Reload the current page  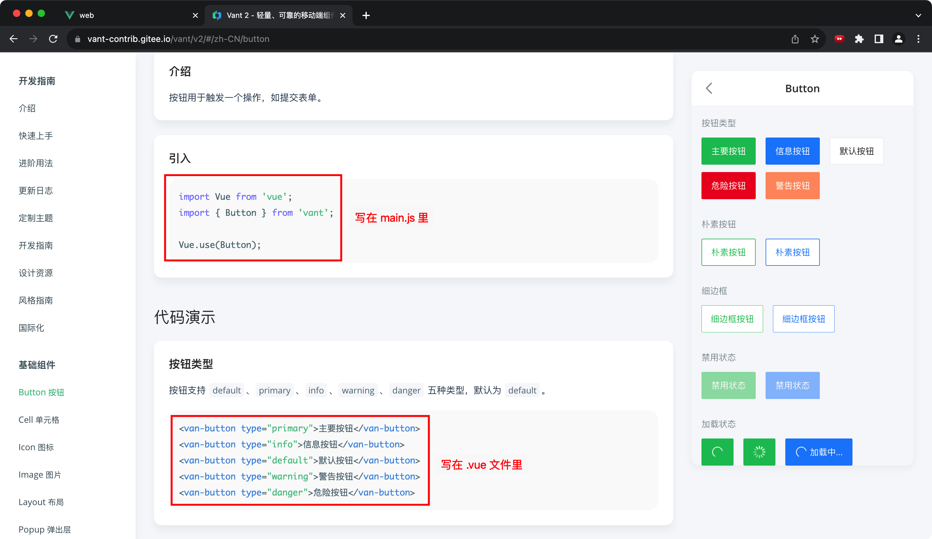tap(53, 39)
